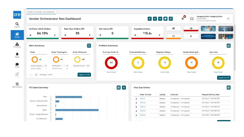This screenshot has width=244, height=137.
Task: Click the Search magnifier in sidebar
Action: [17, 25]
